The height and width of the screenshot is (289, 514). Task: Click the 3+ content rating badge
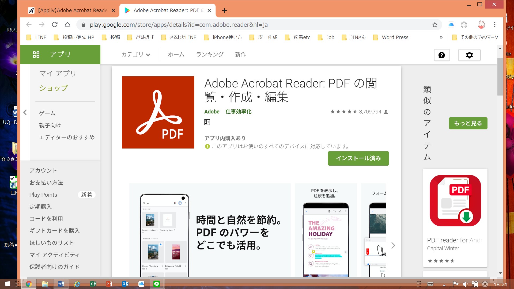coord(207,122)
